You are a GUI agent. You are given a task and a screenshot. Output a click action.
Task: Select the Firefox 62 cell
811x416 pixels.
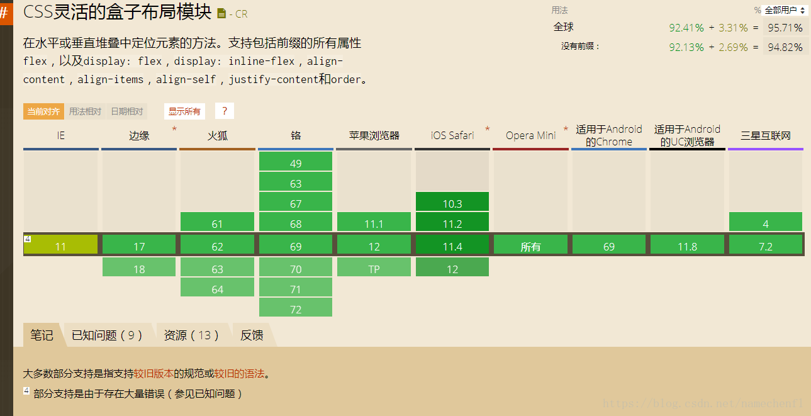click(x=217, y=244)
